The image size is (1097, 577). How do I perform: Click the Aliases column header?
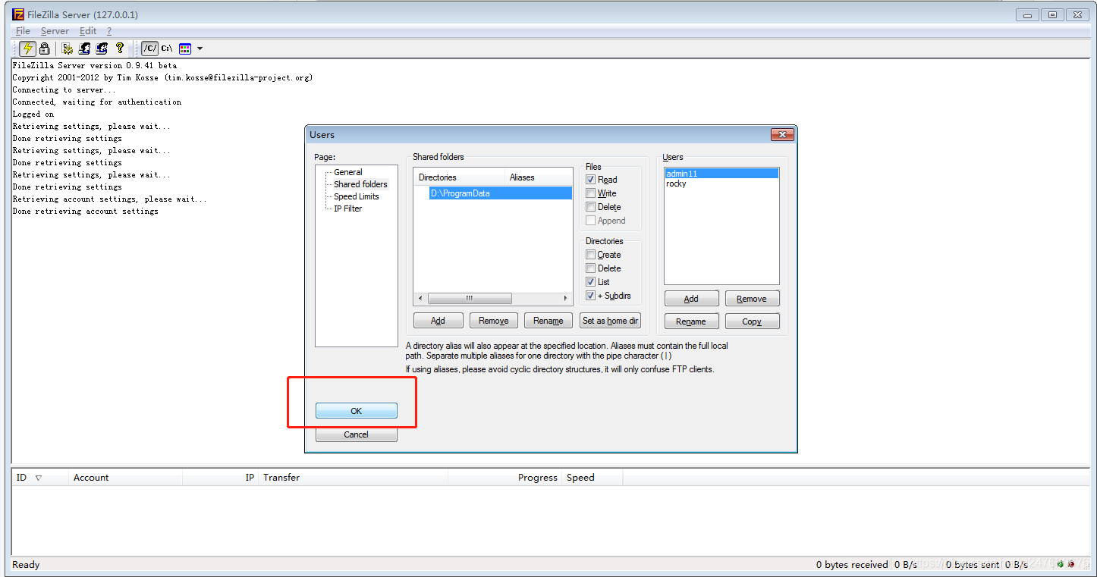click(x=539, y=177)
